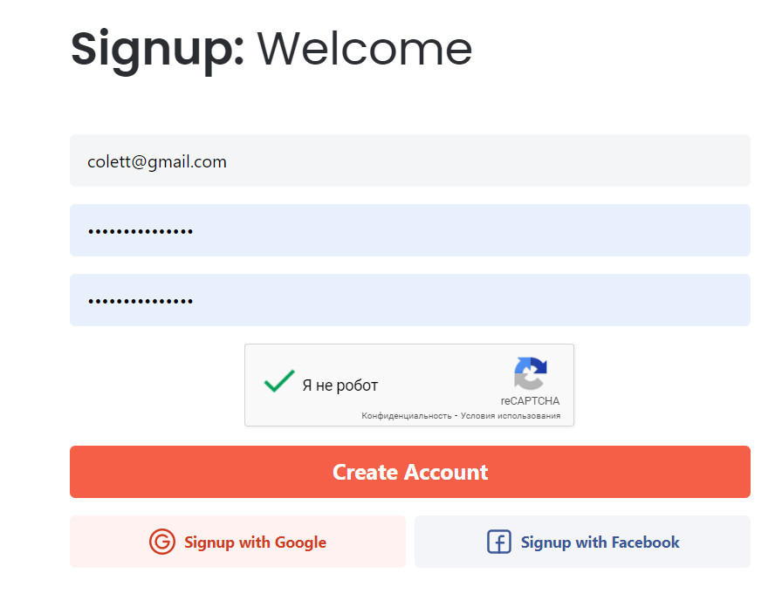Viewport: 782px width, 614px height.
Task: Click the colett@gmail.com address text
Action: pyautogui.click(x=157, y=161)
